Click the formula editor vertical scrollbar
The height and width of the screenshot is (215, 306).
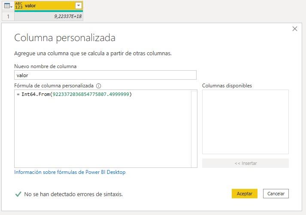(194, 128)
